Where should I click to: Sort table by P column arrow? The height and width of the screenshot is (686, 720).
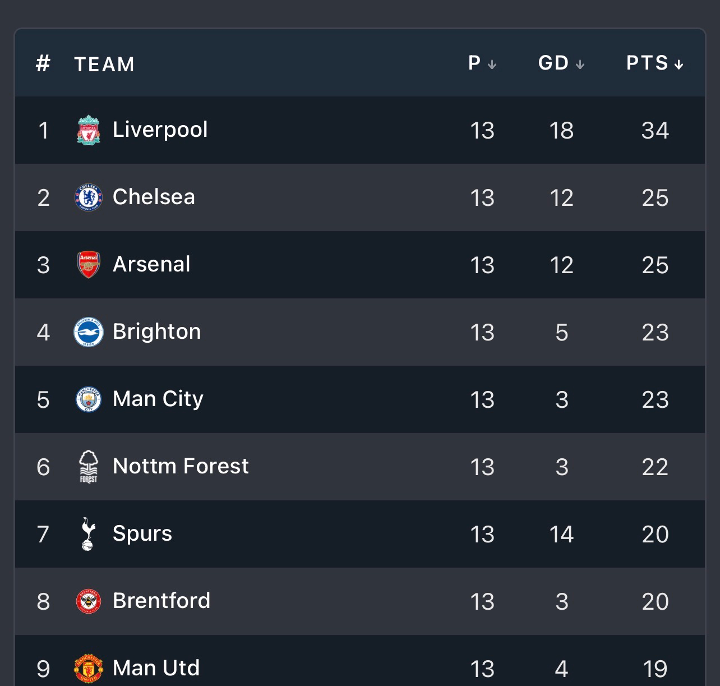pyautogui.click(x=492, y=65)
